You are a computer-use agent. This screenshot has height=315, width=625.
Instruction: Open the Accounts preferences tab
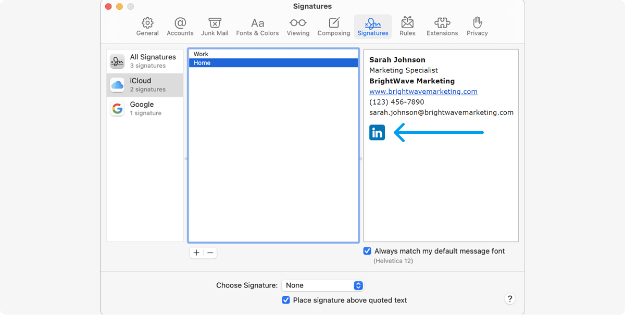click(180, 26)
